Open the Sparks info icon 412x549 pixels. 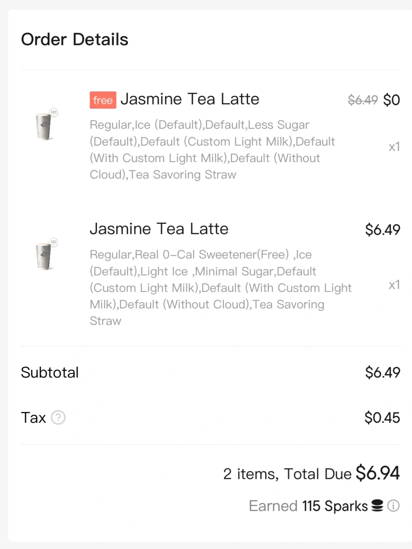[x=393, y=506]
